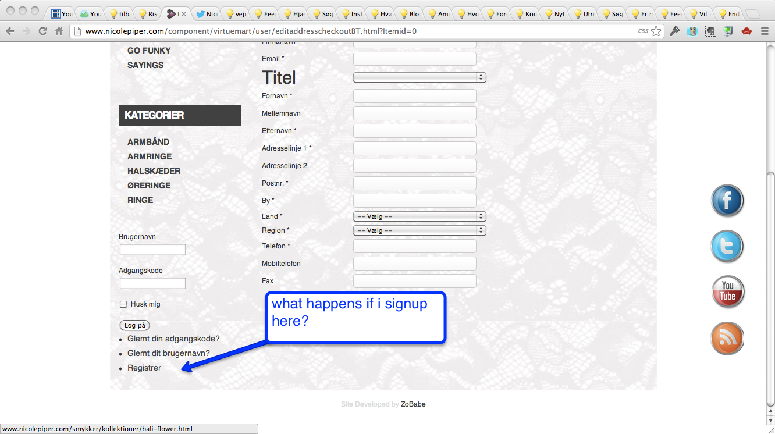Follow the Registrer link
The width and height of the screenshot is (775, 434).
click(x=144, y=368)
